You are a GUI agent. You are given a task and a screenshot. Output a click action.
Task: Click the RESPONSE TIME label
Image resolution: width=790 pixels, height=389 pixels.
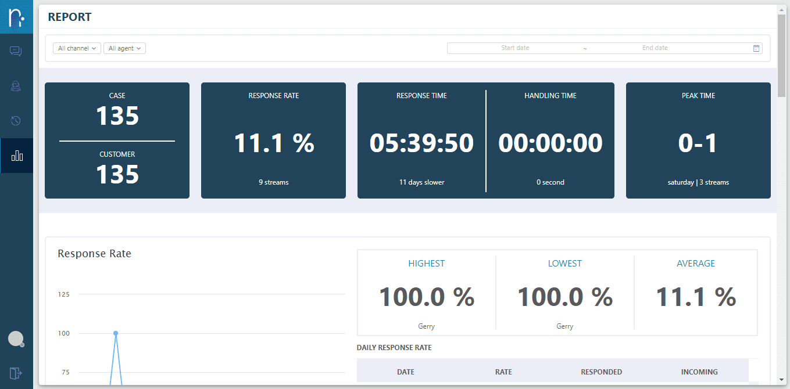(422, 96)
